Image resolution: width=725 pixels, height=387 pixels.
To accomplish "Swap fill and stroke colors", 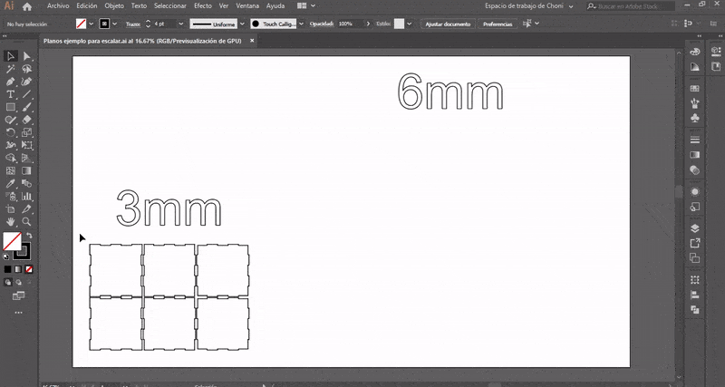I will (29, 236).
